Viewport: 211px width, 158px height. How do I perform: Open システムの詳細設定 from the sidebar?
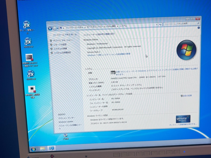point(62,53)
